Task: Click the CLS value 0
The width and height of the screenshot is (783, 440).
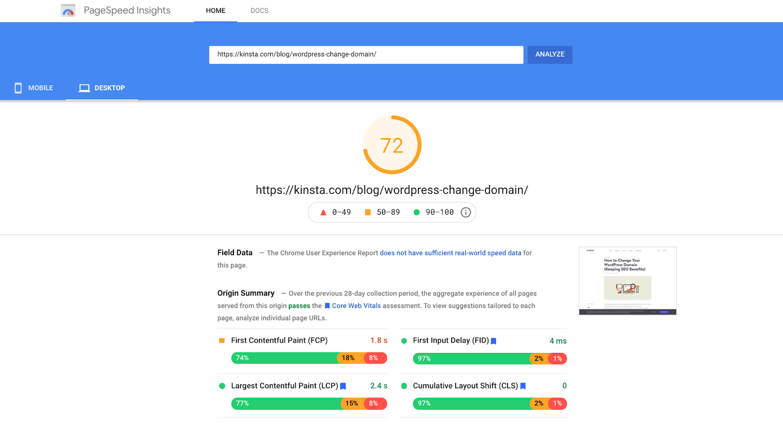Action: [564, 386]
